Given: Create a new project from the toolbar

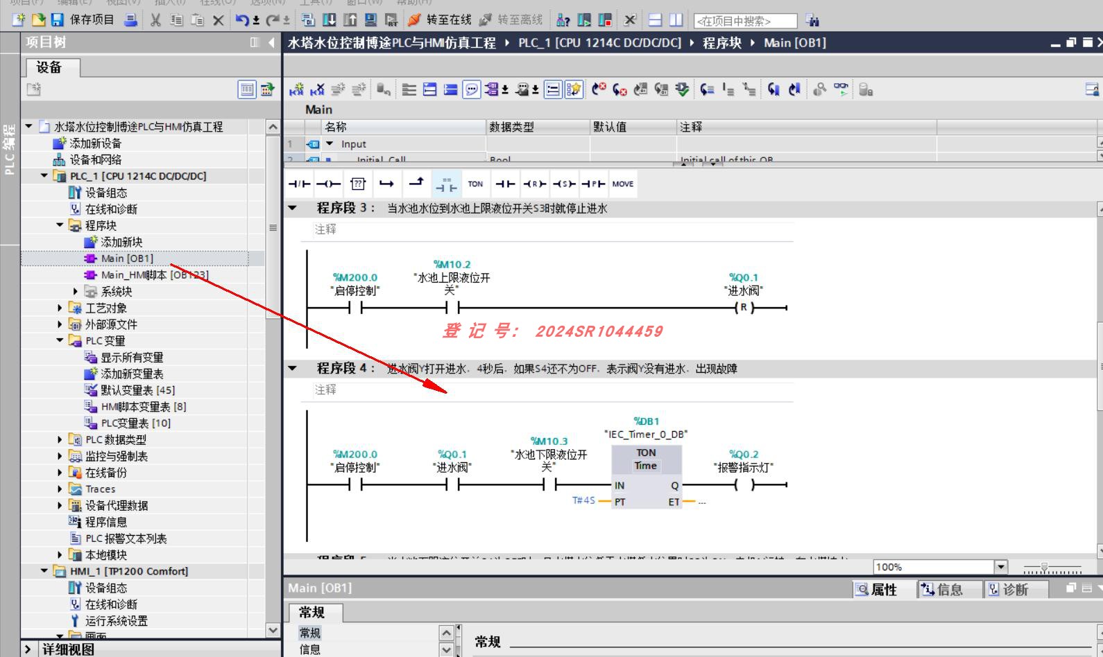Looking at the screenshot, I should 19,20.
